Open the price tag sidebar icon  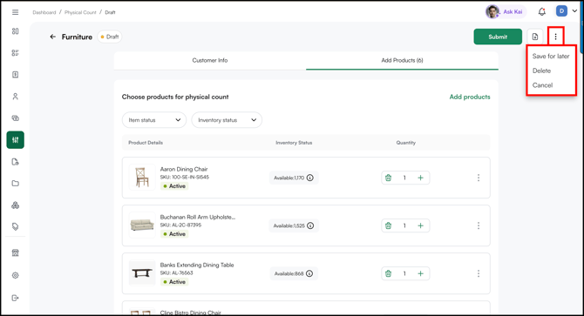pyautogui.click(x=16, y=227)
